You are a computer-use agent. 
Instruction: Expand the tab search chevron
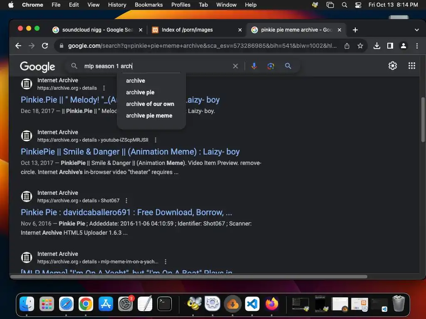pos(417,30)
